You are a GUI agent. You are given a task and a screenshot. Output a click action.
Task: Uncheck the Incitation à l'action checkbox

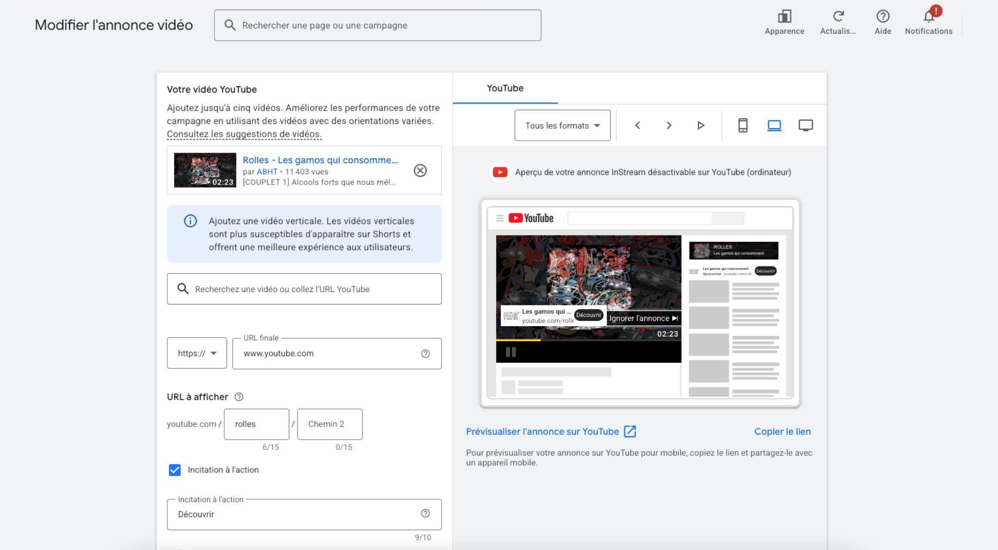[174, 470]
